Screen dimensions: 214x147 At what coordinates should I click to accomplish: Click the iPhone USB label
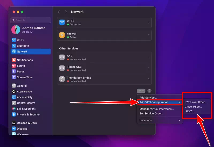point(74,67)
